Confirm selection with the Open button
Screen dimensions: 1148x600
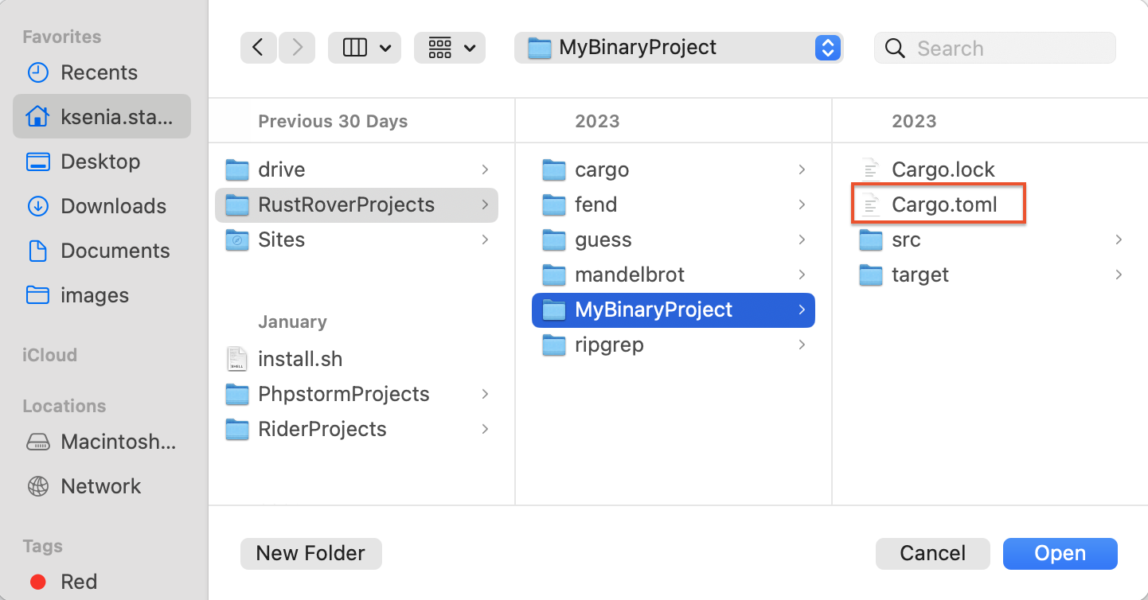(1059, 553)
